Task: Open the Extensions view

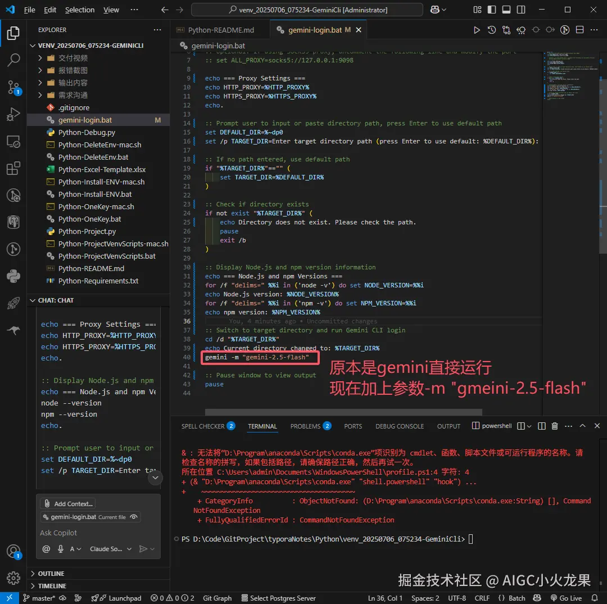Action: point(13,168)
